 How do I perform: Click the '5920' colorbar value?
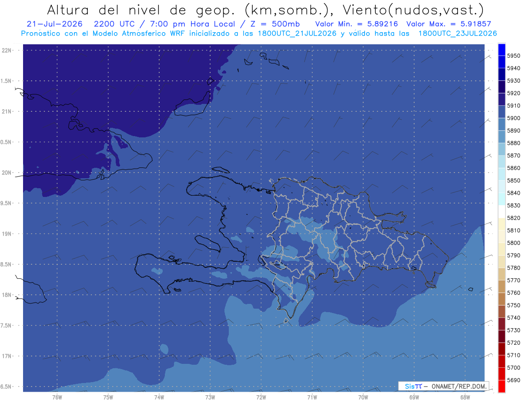514,93
